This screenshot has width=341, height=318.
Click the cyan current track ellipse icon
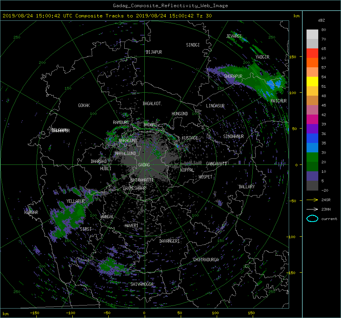click(x=312, y=219)
